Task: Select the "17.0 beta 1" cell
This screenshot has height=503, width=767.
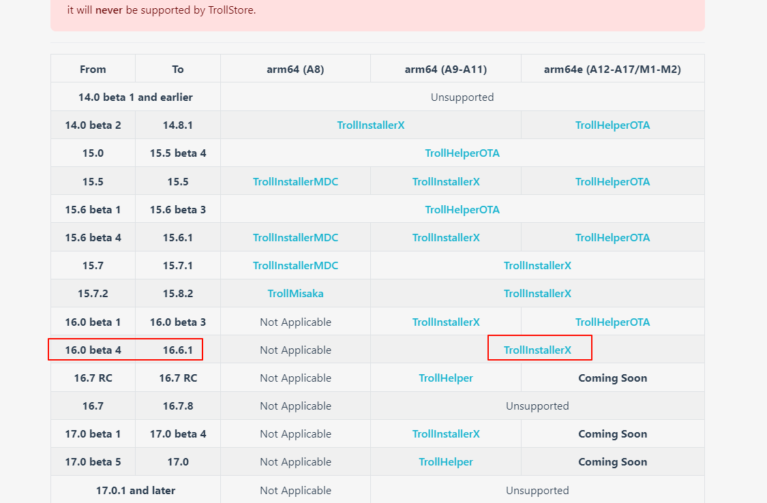Action: pyautogui.click(x=93, y=434)
